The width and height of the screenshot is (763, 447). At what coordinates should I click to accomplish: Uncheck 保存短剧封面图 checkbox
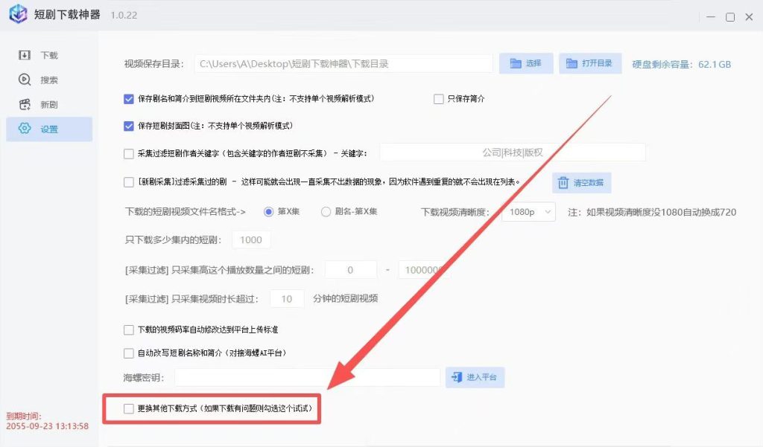tap(128, 126)
